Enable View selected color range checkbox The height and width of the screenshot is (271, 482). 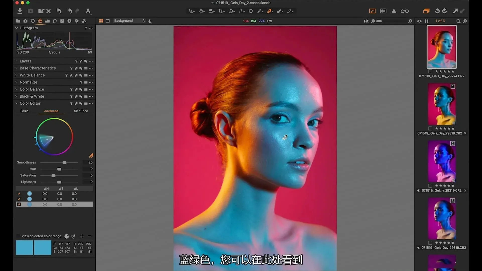18,236
